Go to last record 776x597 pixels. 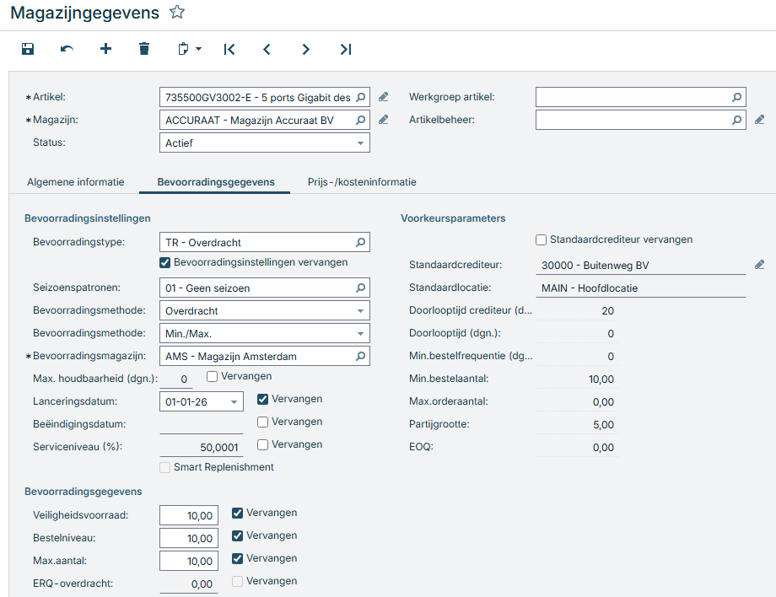(346, 49)
